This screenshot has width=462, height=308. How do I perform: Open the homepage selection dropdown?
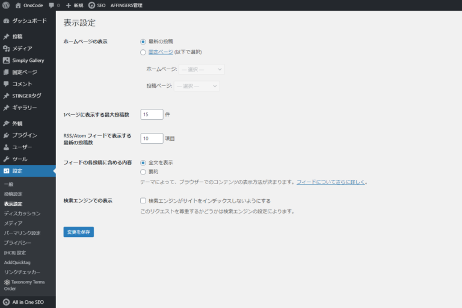pyautogui.click(x=201, y=69)
